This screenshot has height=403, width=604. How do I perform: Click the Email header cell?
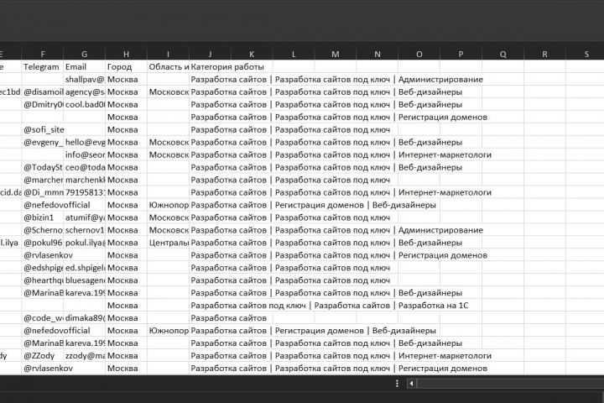84,66
